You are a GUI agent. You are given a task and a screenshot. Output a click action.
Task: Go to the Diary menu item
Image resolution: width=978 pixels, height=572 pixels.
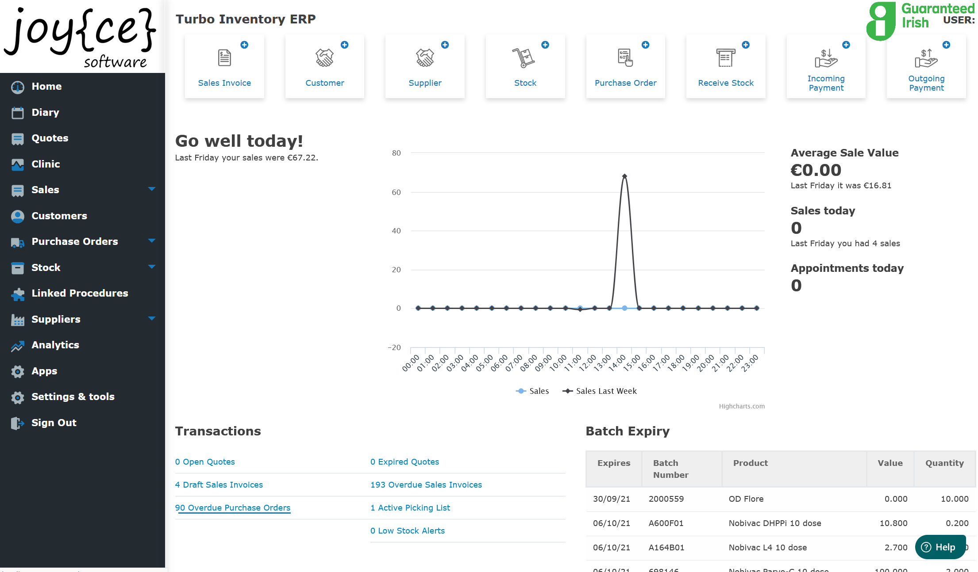point(45,112)
